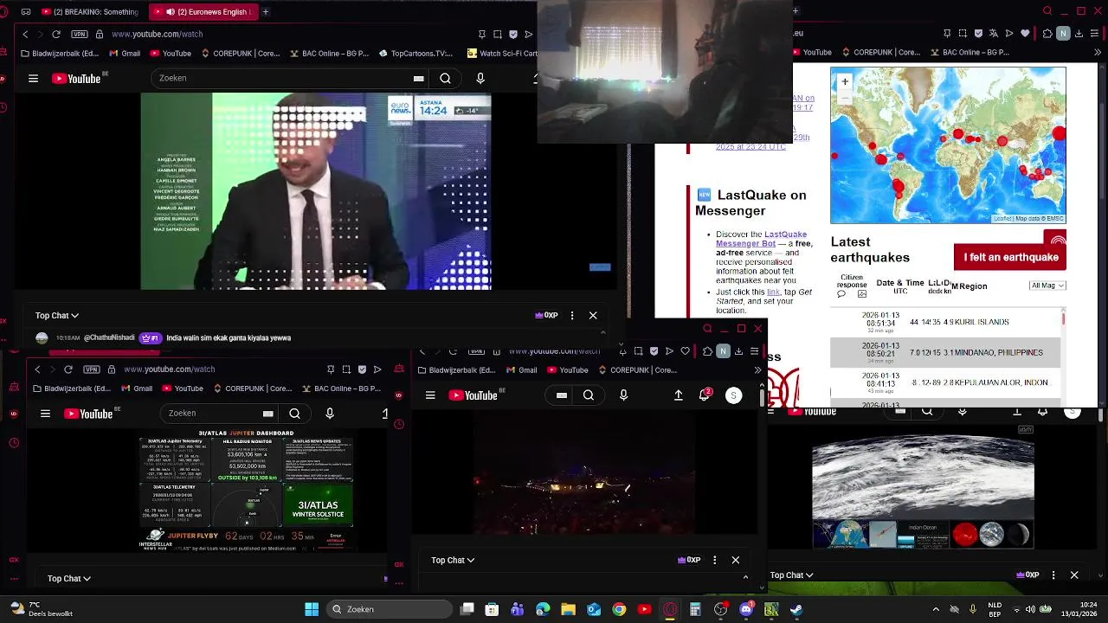This screenshot has height=623, width=1108.
Task: Open TopCartoons.TV bookmark
Action: pos(415,53)
